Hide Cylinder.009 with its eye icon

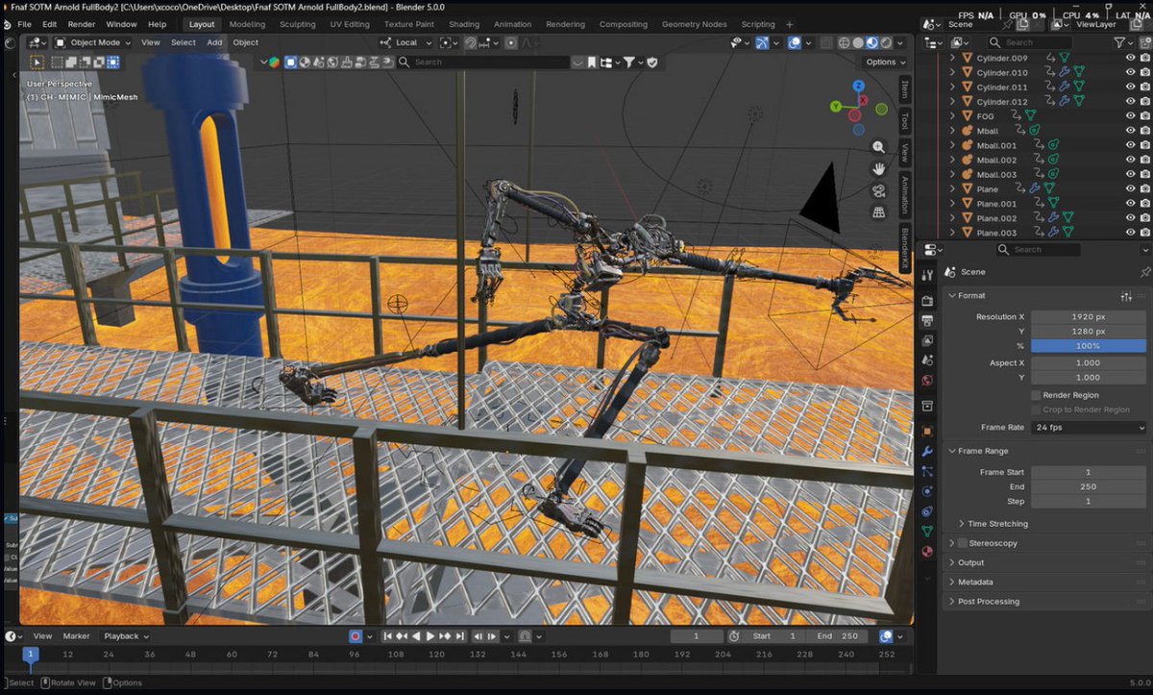click(1130, 58)
